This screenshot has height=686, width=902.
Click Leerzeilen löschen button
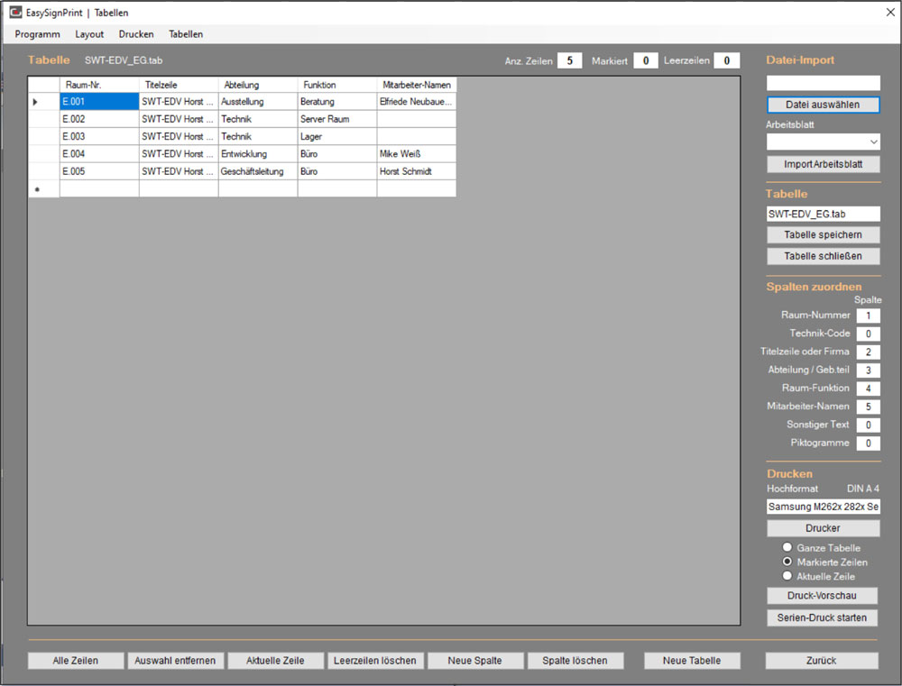374,661
